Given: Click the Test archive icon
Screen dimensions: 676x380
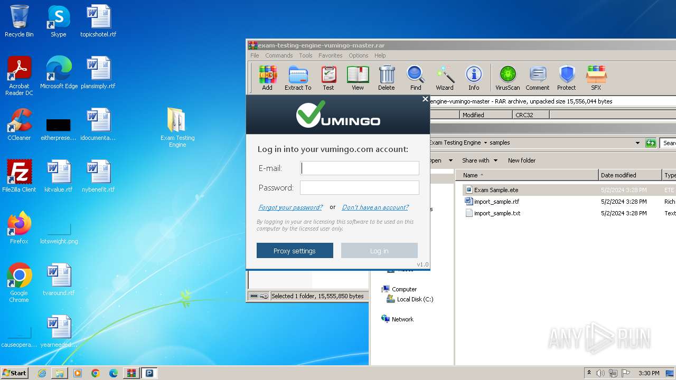Looking at the screenshot, I should click(x=328, y=78).
